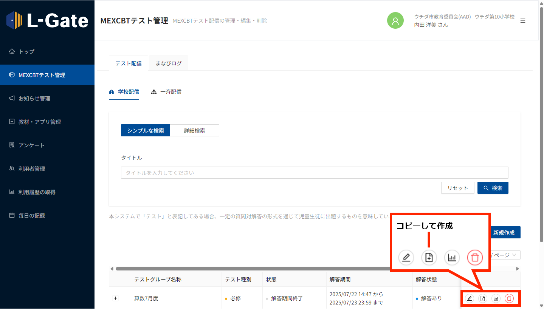The height and width of the screenshot is (309, 544).
Task: Click the pencil edit icon in 算数7月度 row
Action: click(470, 298)
